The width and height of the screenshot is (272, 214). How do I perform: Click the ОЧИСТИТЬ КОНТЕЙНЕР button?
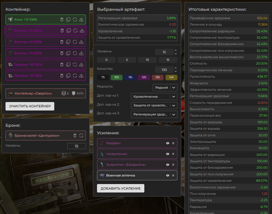(30, 106)
